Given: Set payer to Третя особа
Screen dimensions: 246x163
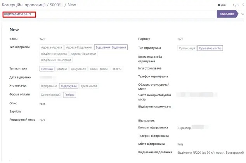Looking at the screenshot, I should pos(89,86).
